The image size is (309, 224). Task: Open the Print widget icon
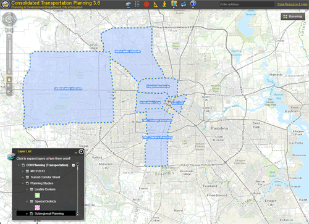(x=184, y=4)
